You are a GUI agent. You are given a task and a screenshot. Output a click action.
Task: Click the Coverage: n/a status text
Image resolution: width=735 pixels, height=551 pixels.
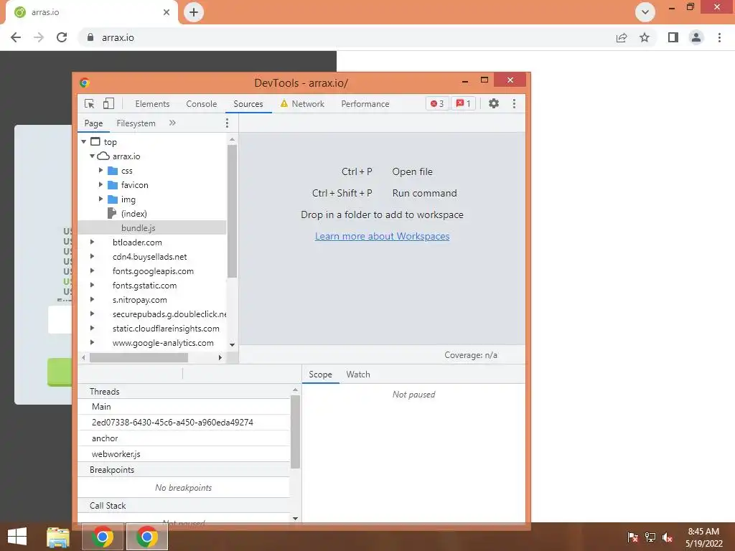tap(471, 355)
